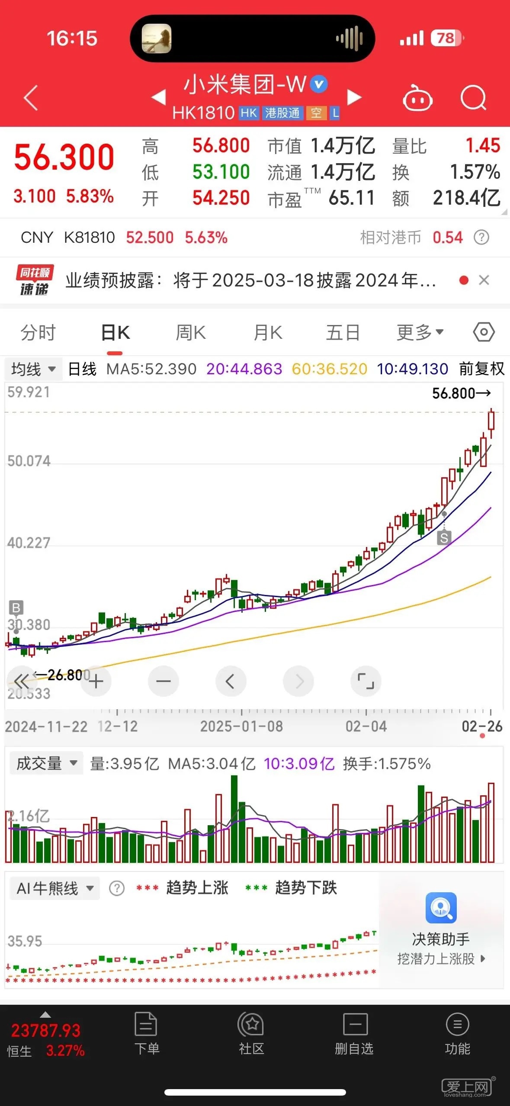Dismiss the earnings disclosure notice
510x1106 pixels.
[484, 280]
